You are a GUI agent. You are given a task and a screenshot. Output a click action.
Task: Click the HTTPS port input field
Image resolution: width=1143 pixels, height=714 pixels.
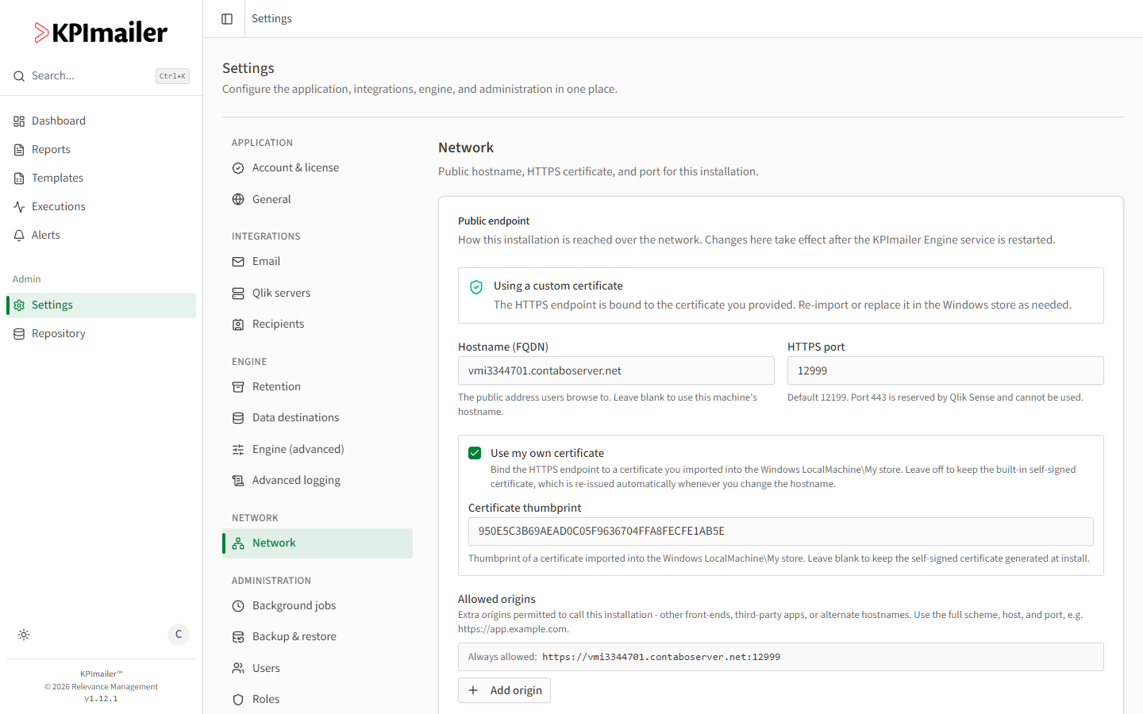(x=945, y=370)
